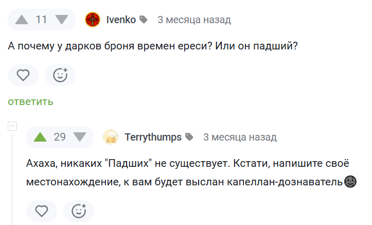The height and width of the screenshot is (225, 372).
Task: Like Ivenko's comment with heart
Action: click(x=23, y=75)
